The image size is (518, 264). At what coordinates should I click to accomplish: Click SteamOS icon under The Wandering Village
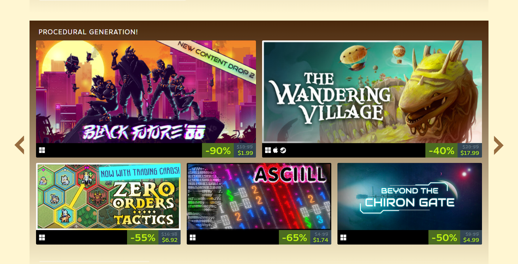click(x=283, y=150)
